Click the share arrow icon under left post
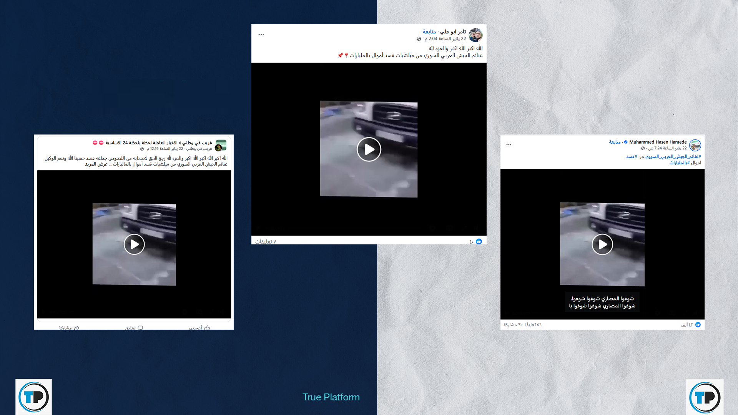Screen dimensions: 738x415 coord(76,328)
